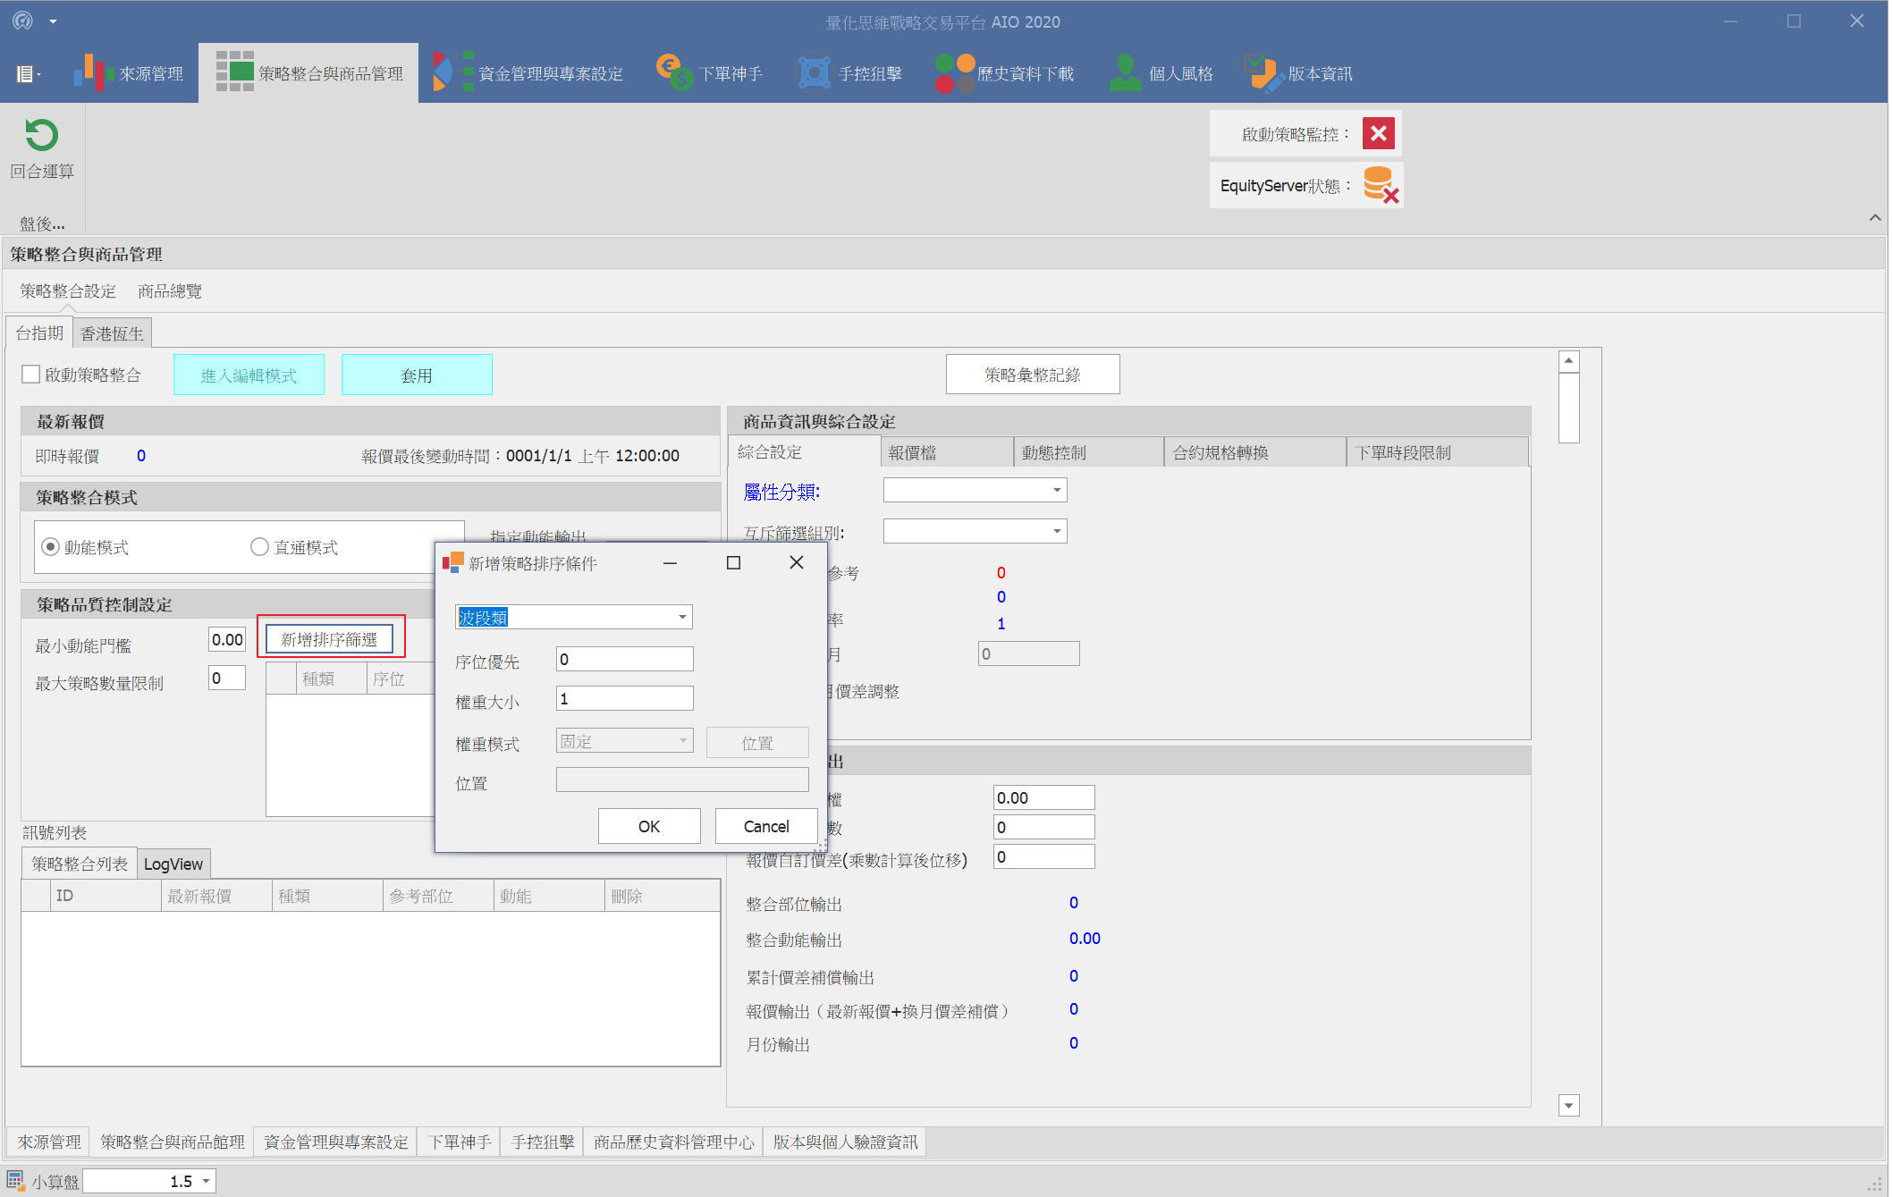Viewport: 1892px width, 1197px height.
Task: Click the 種類 column header in signal list
Action: click(328, 896)
